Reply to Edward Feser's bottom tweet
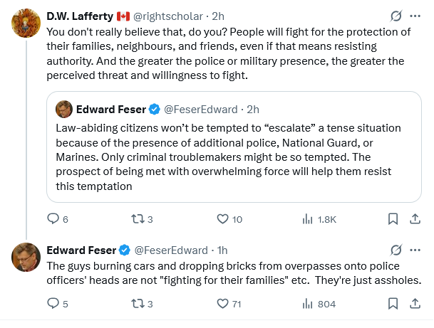434x328 pixels. tap(53, 304)
